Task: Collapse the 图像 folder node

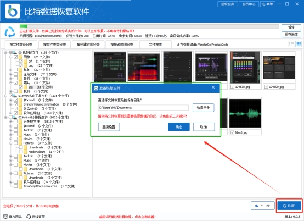Action: click(11, 57)
